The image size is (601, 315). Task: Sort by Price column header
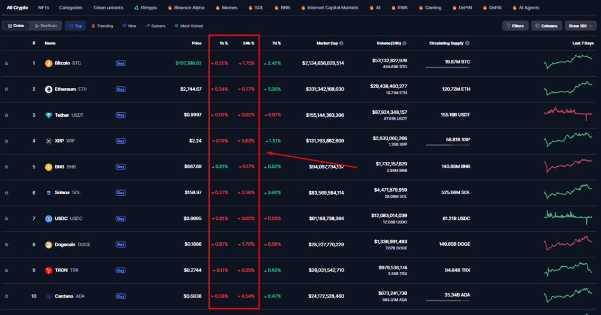click(x=197, y=43)
